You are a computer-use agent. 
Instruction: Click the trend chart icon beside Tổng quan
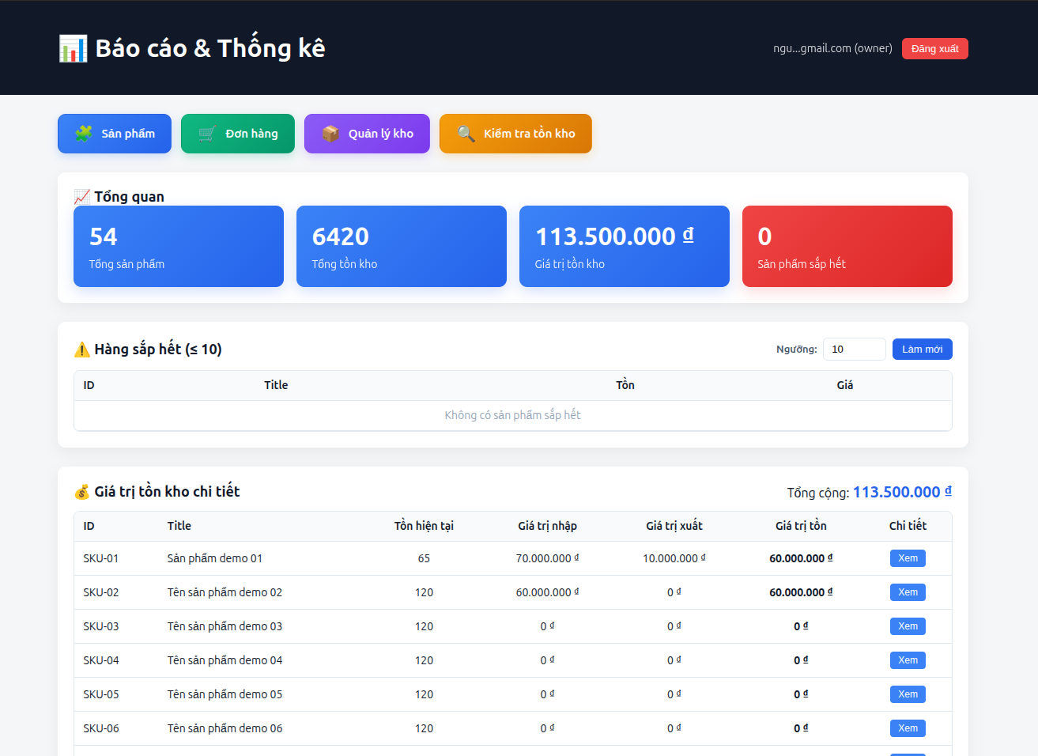[x=81, y=197]
